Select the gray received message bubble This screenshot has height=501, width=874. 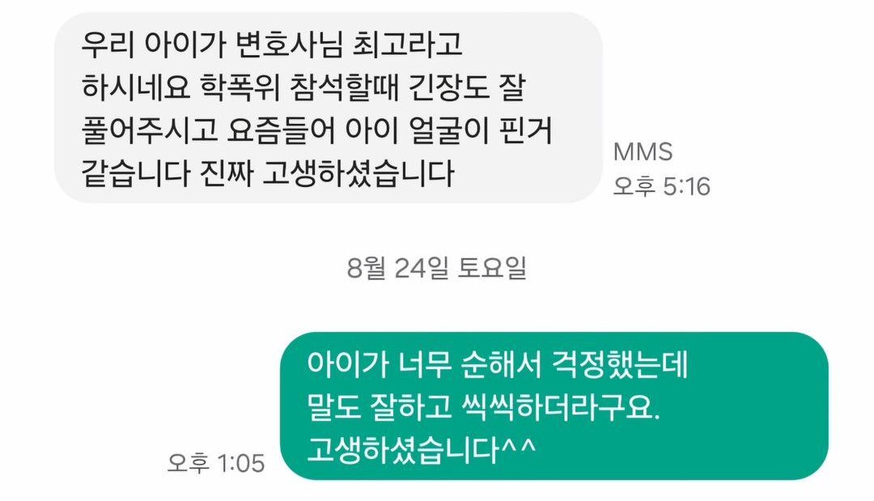tap(329, 108)
